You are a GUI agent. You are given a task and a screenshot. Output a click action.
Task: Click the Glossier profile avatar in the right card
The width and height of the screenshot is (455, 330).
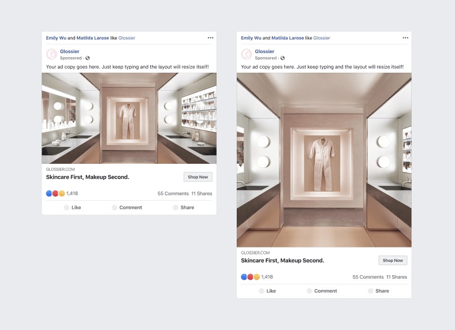(246, 54)
